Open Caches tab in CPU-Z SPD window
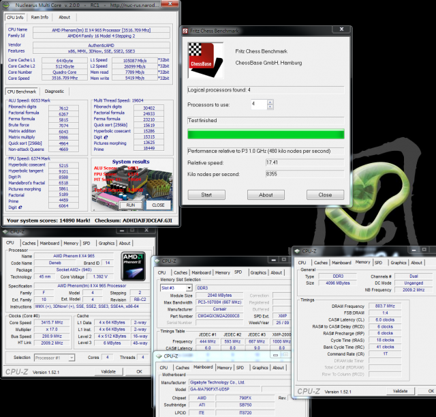This screenshot has width=436, height=417. [181, 273]
